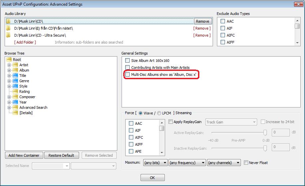Expand the Composer tree node

(9, 97)
